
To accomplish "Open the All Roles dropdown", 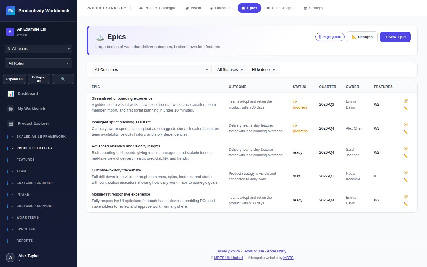I will tap(39, 63).
